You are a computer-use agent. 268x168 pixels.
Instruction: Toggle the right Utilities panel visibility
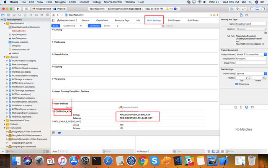(263, 9)
